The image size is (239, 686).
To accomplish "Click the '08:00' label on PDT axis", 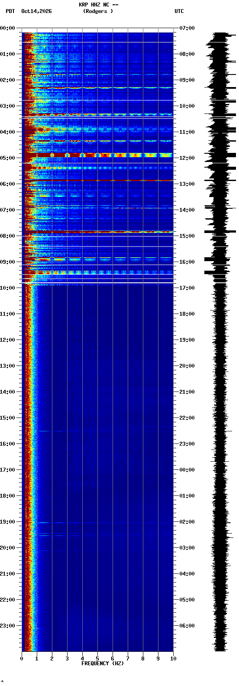I will (x=7, y=236).
